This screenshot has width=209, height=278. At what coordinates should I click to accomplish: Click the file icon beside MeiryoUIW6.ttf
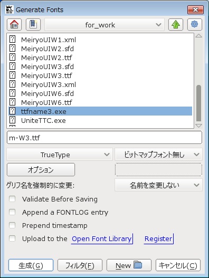pyautogui.click(x=12, y=102)
